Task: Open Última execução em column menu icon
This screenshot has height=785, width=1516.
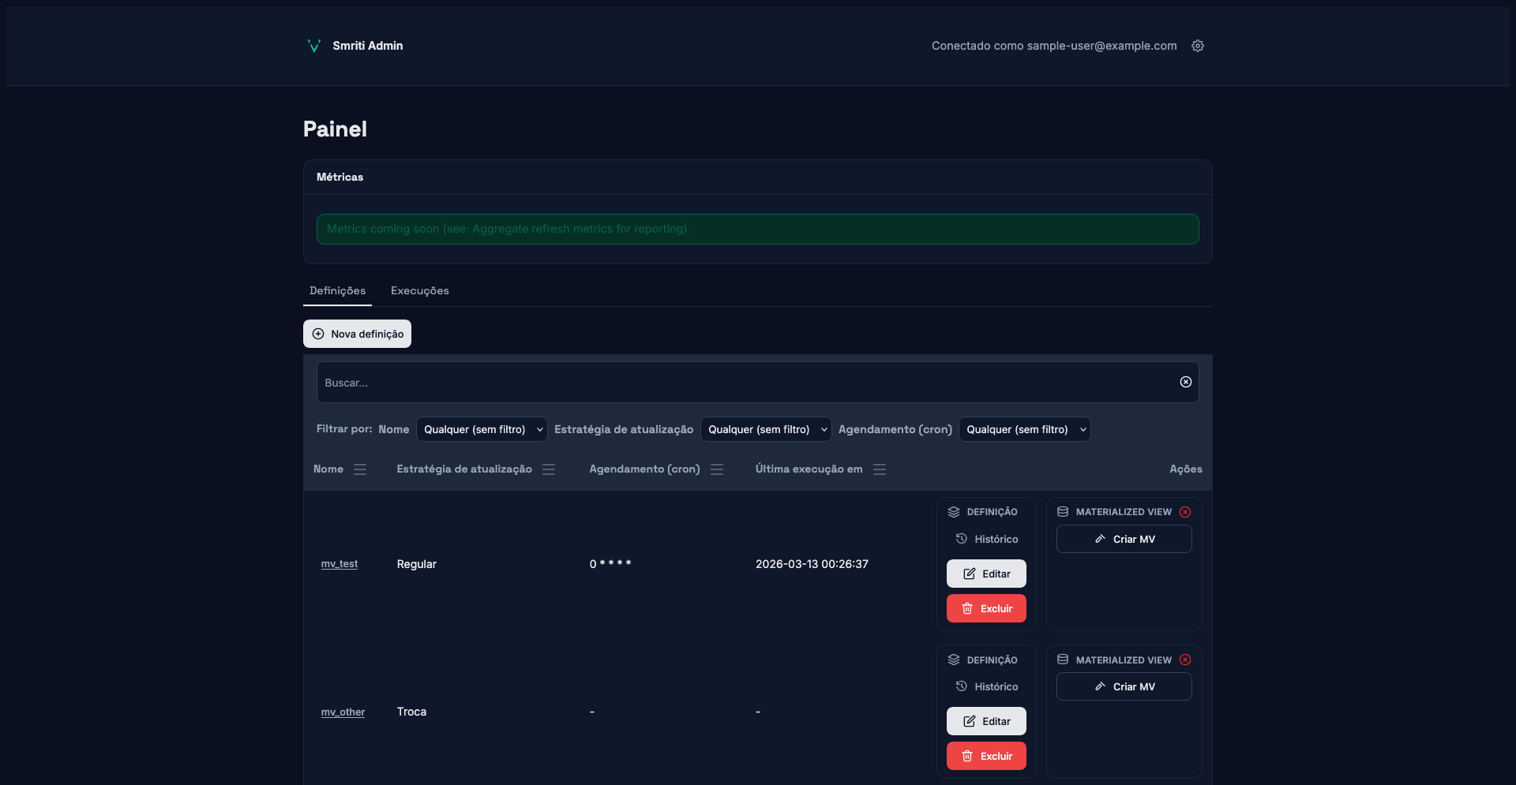Action: tap(880, 469)
